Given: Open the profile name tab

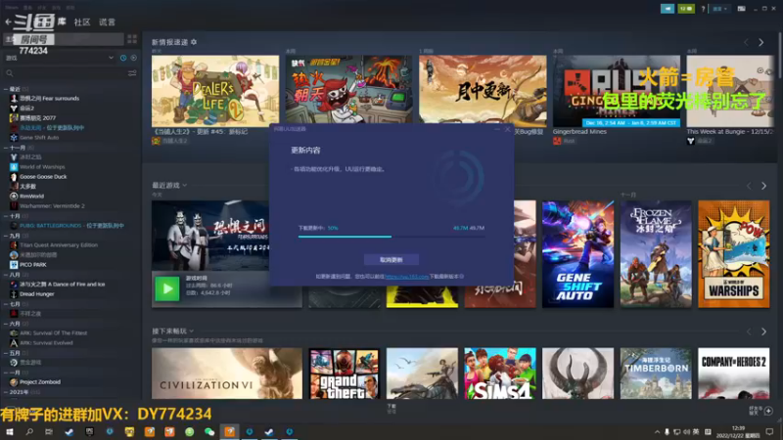Looking at the screenshot, I should tap(107, 22).
